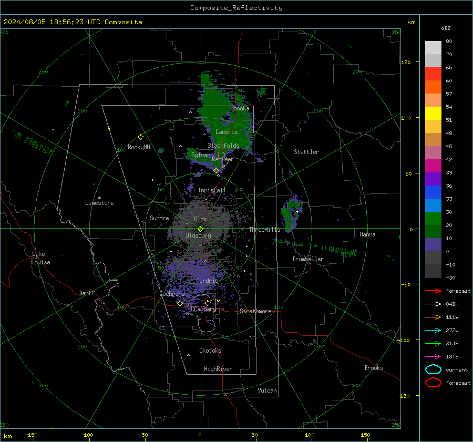Click the ThreeHills label
This screenshot has height=442, width=473.
tap(264, 230)
